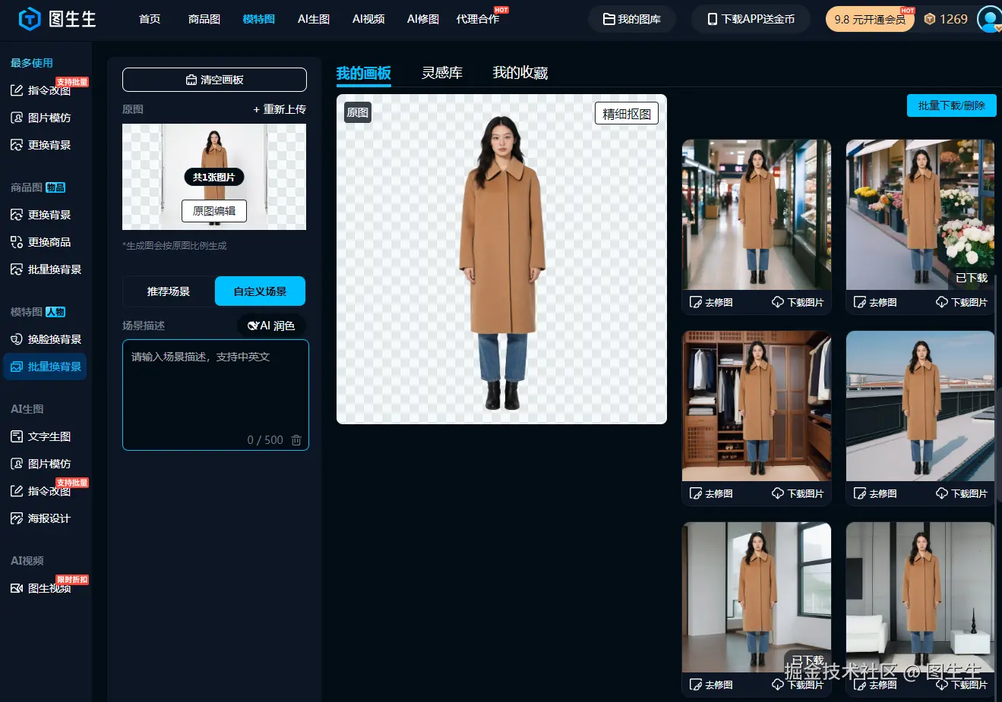Select 批量换背景 under 商品图
The image size is (1002, 702).
(46, 269)
